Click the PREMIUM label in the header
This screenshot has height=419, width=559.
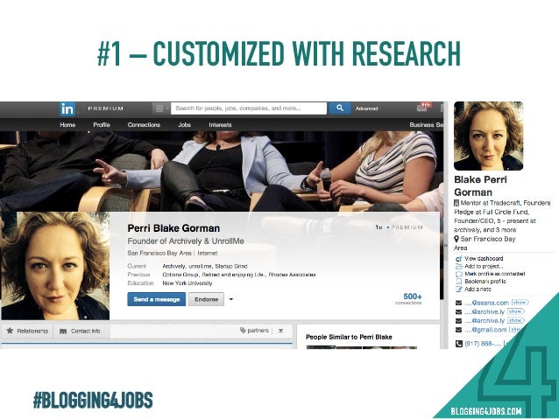point(105,108)
